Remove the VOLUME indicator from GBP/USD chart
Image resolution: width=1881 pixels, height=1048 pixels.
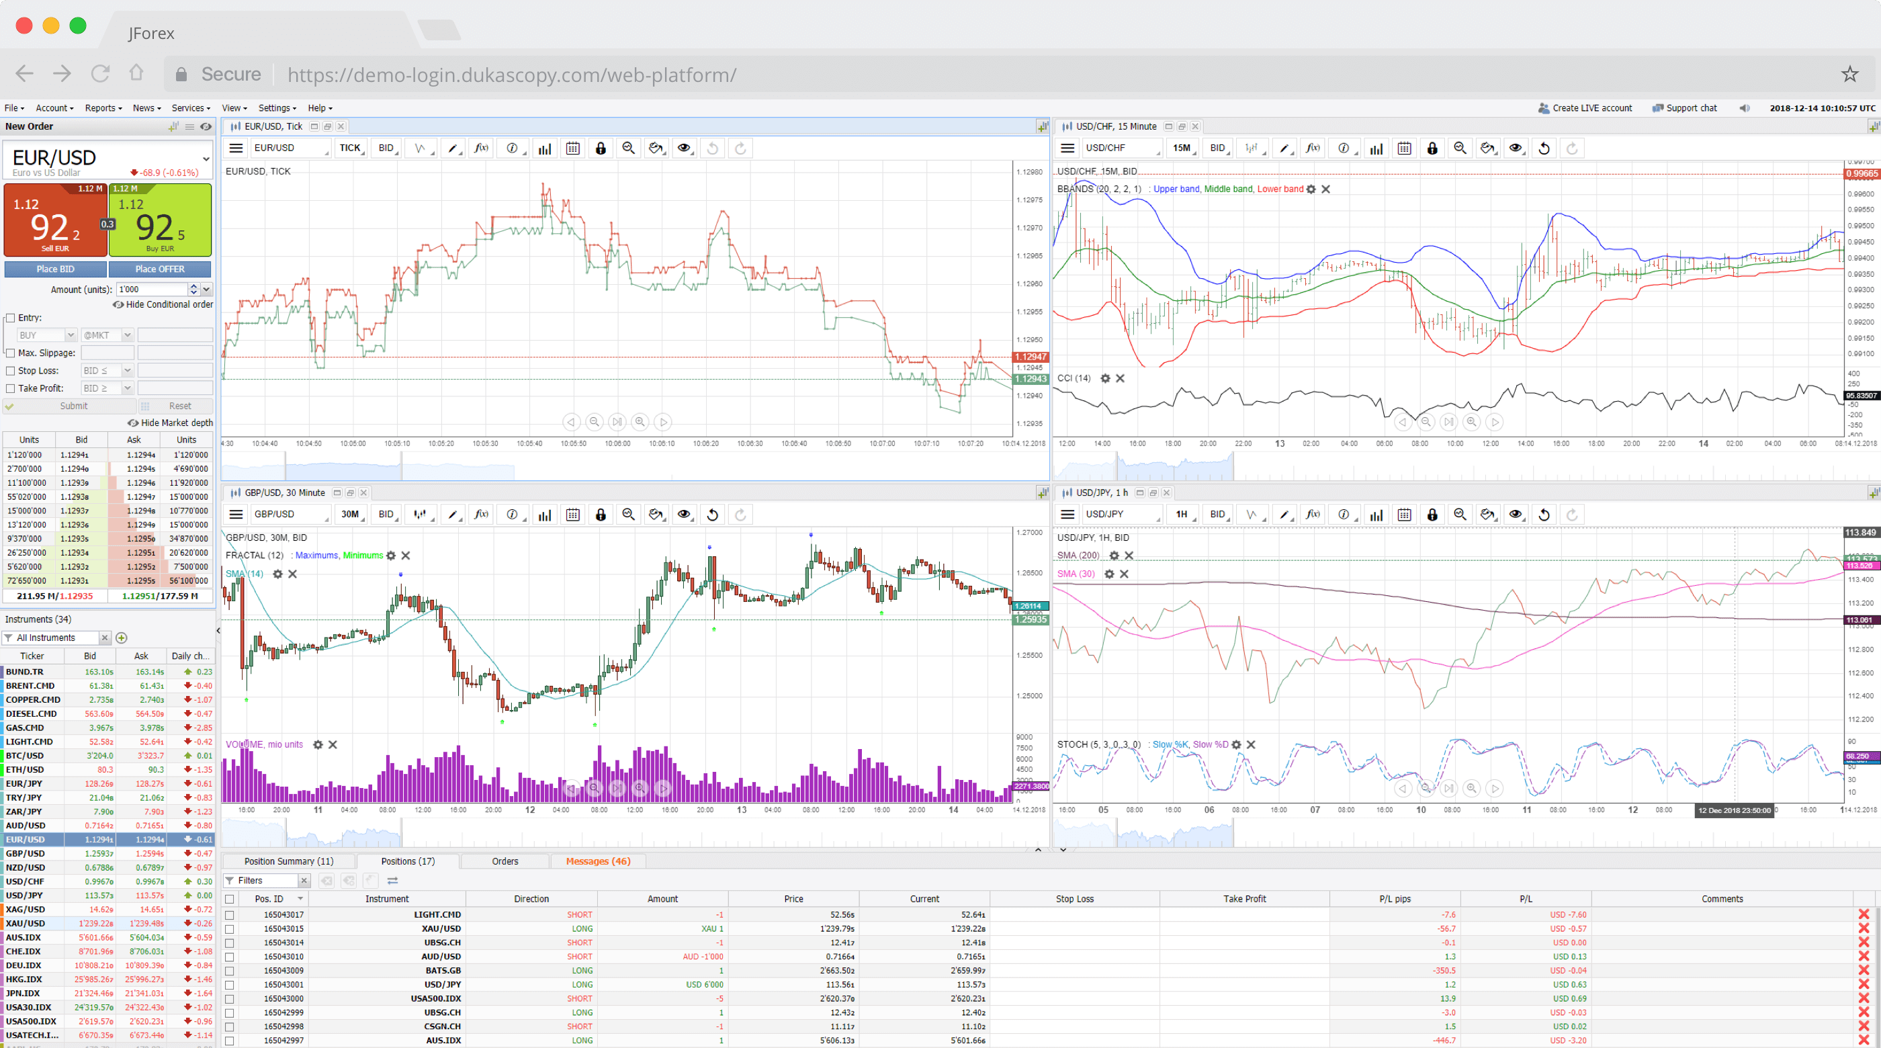[333, 745]
